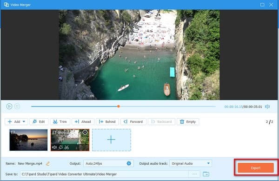Viewport: 279px width, 181px height.
Task: Play the merged video preview
Action: point(9,106)
